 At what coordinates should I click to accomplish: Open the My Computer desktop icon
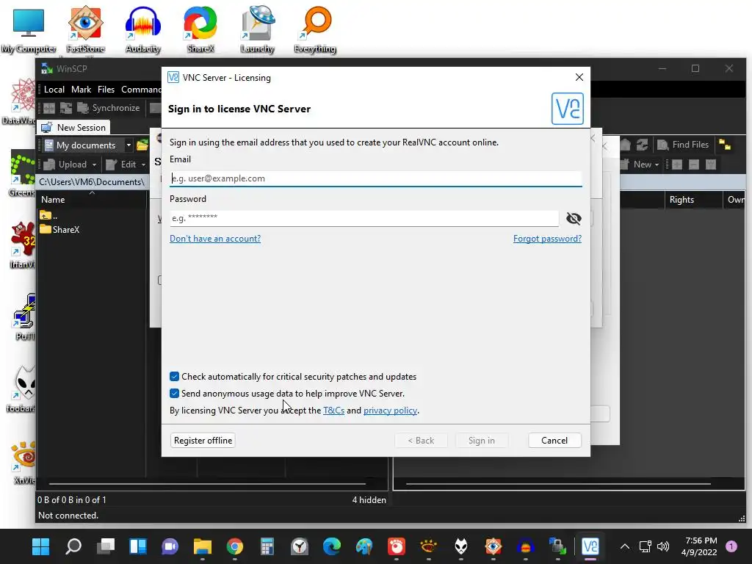coord(29,29)
